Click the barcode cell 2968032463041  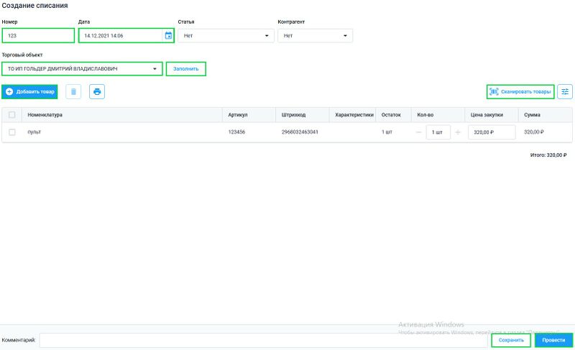click(x=300, y=132)
